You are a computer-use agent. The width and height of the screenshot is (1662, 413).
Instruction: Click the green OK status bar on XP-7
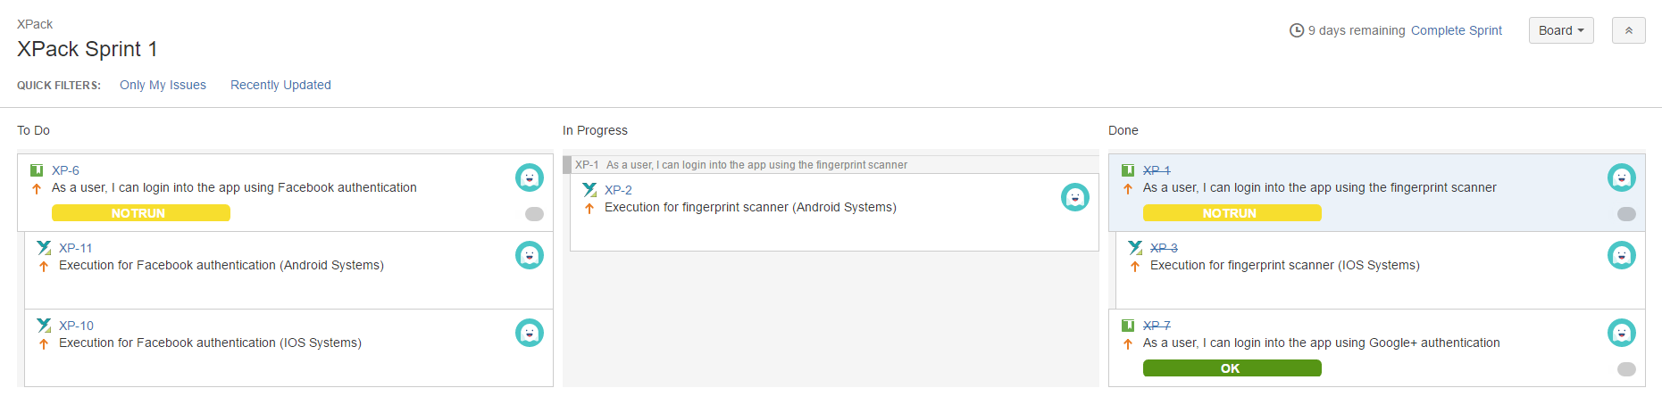(x=1232, y=368)
